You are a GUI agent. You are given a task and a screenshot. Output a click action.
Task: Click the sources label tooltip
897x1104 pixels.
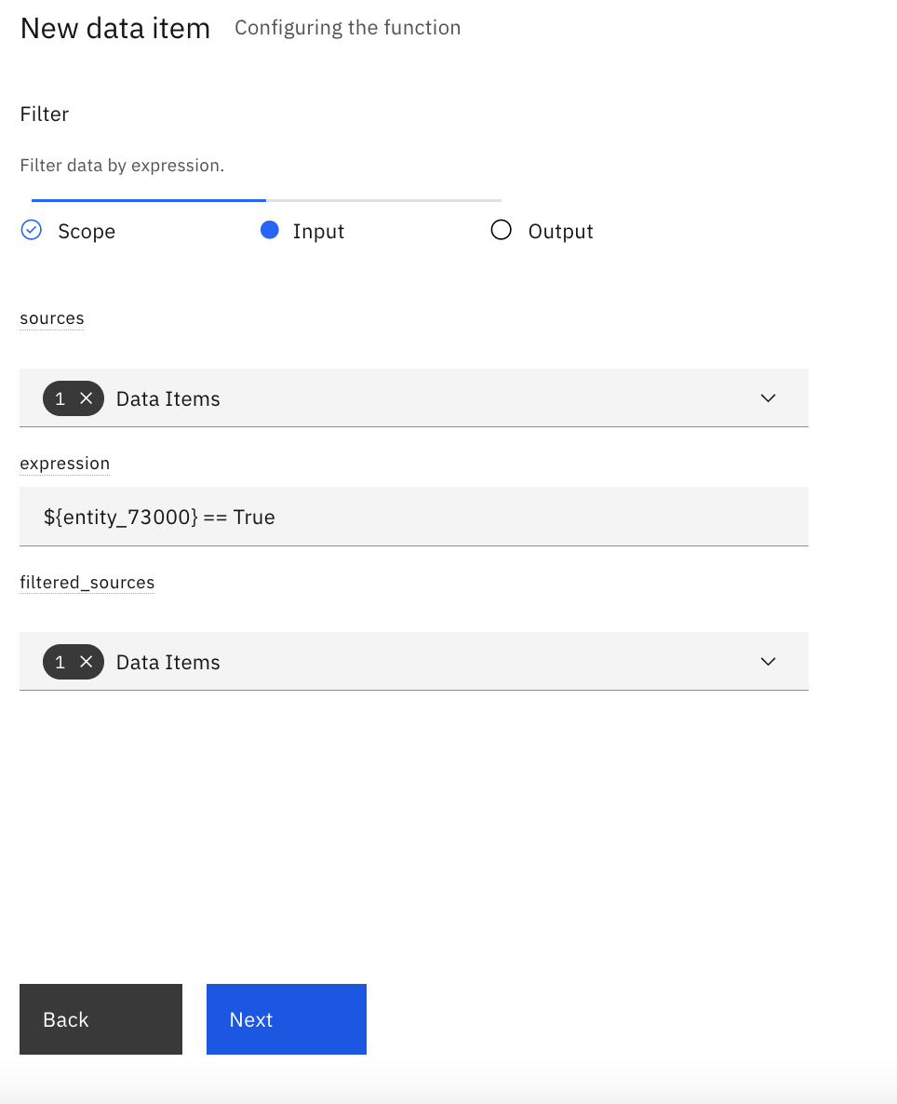pos(52,318)
